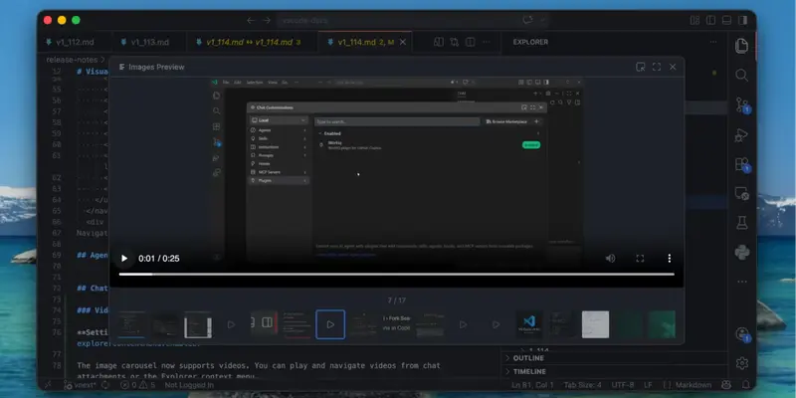This screenshot has width=796, height=398.
Task: Open markdown preview to the side
Action: pyautogui.click(x=439, y=42)
